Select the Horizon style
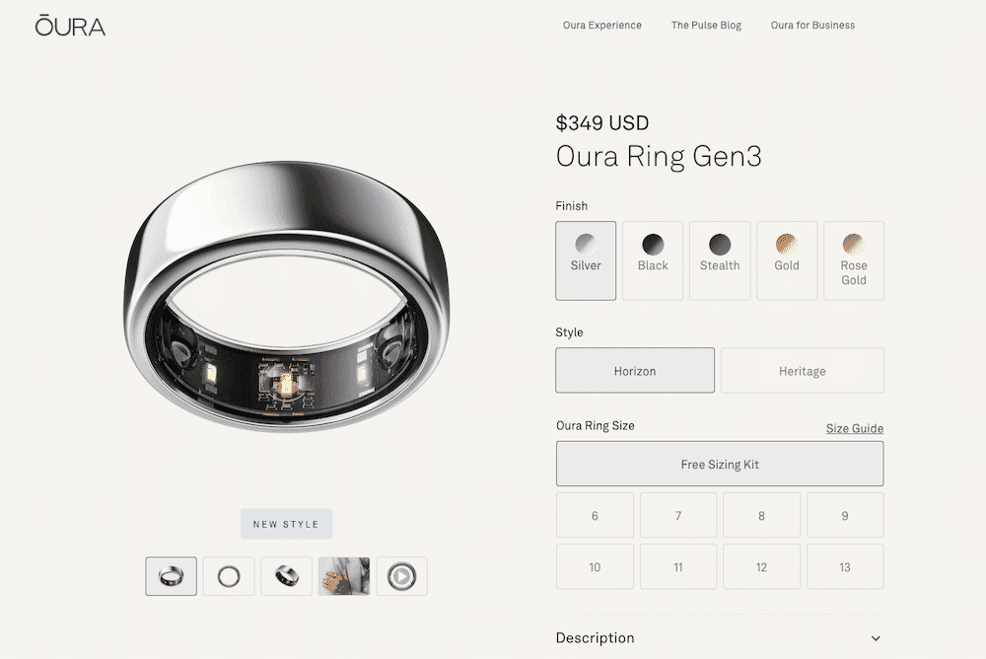The height and width of the screenshot is (659, 986). pos(635,371)
